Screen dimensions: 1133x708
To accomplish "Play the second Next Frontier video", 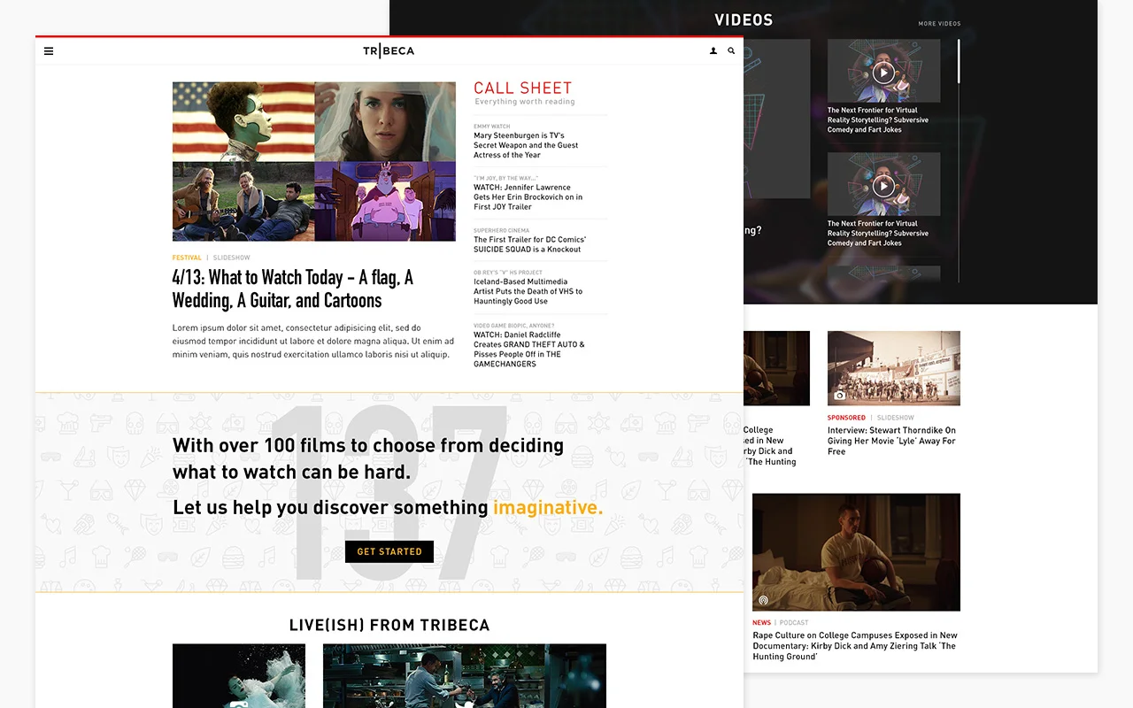I will tap(883, 186).
